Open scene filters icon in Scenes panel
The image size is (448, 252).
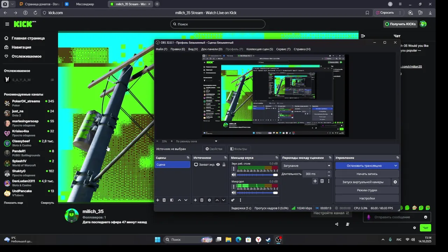172,200
